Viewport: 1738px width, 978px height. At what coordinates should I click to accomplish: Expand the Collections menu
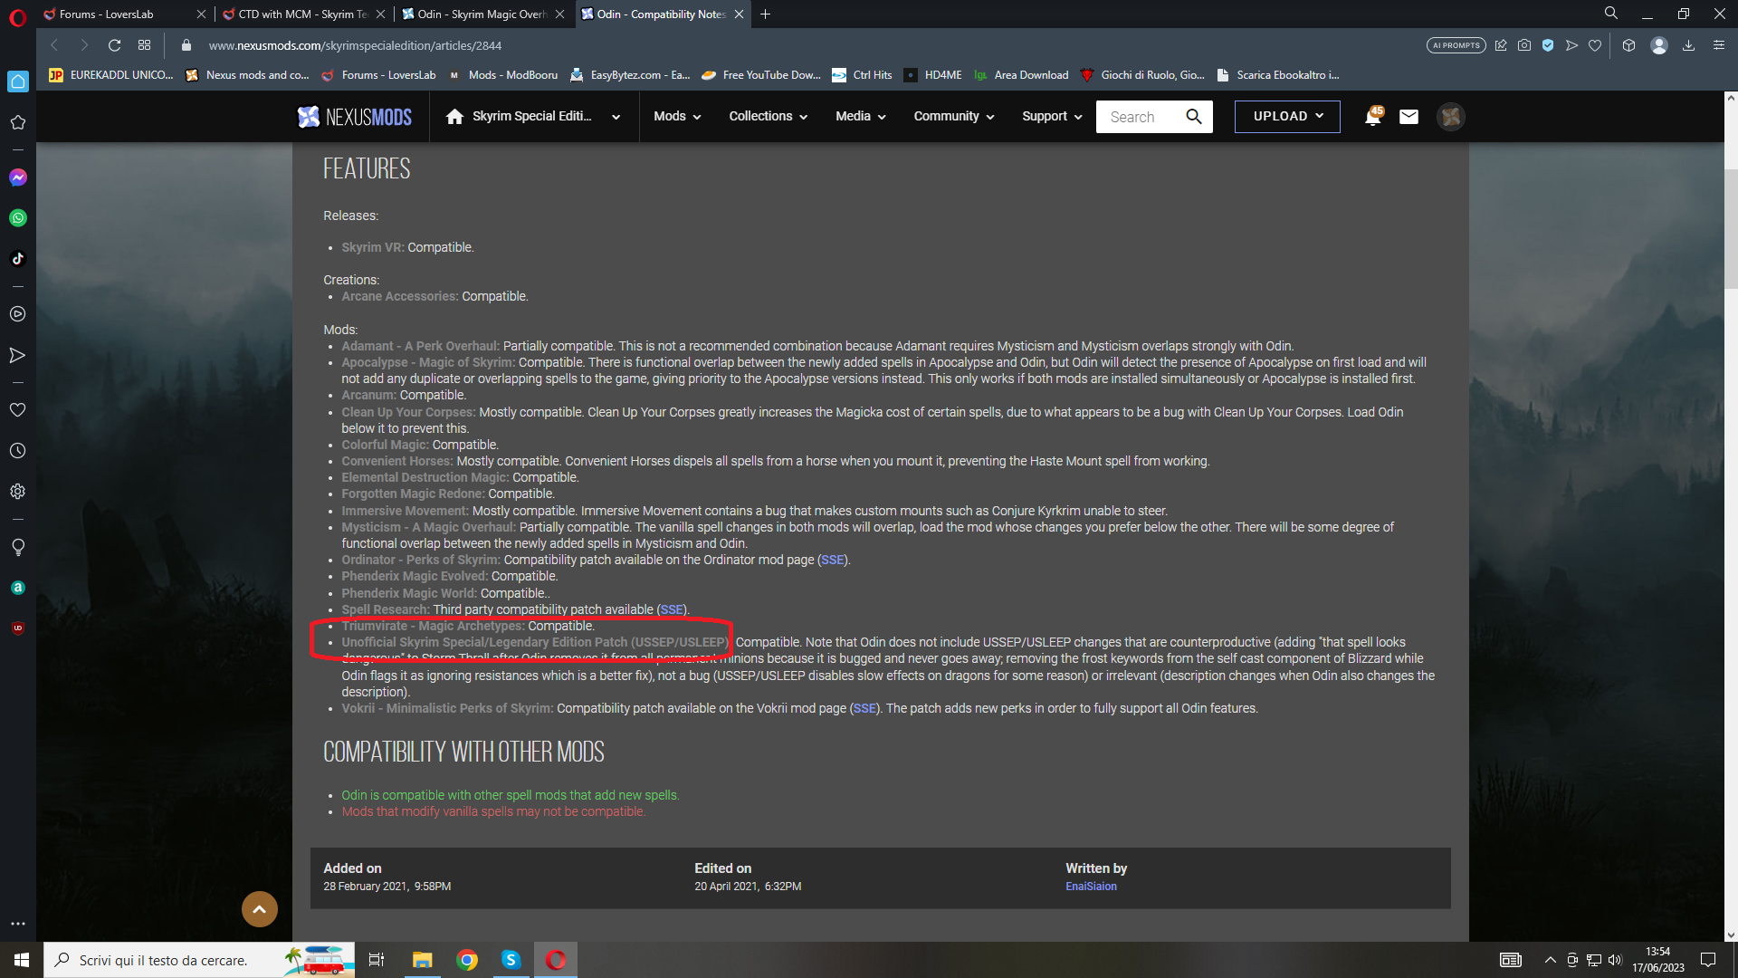(x=769, y=117)
